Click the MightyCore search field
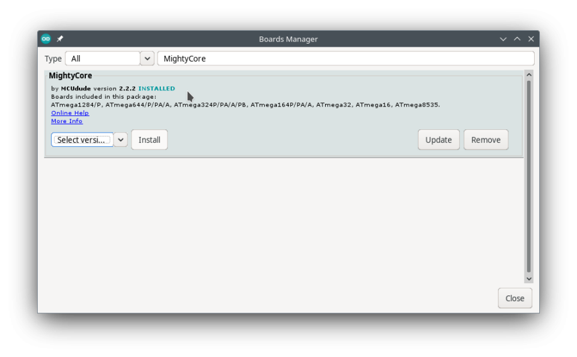Viewport: 577px width, 357px height. coord(346,58)
